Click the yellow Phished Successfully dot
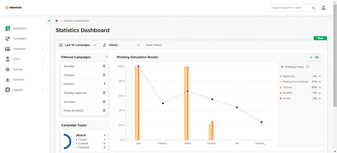Image resolution: width=337 pixels, height=153 pixels. click(280, 82)
